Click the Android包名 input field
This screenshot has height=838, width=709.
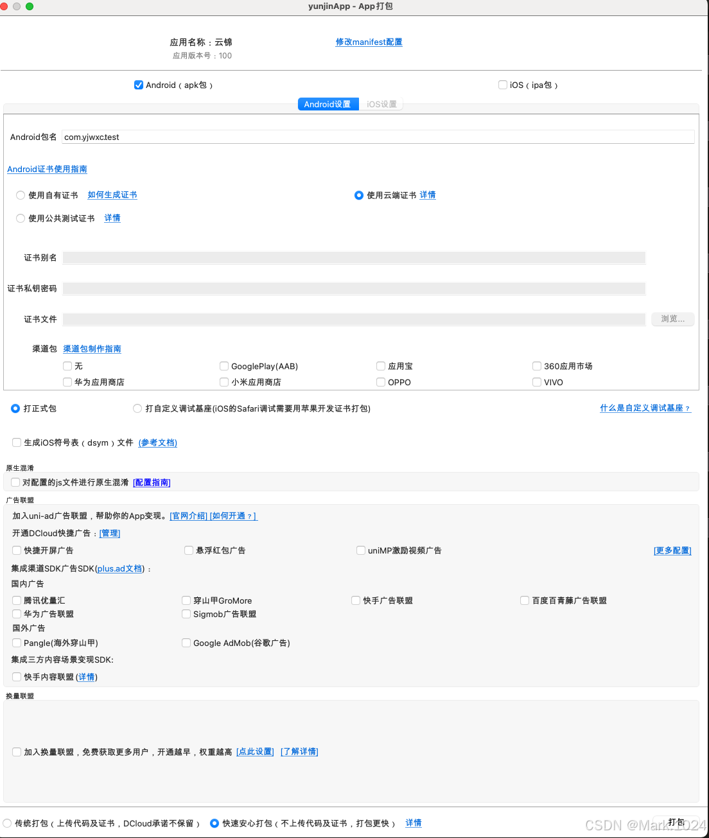click(x=257, y=136)
